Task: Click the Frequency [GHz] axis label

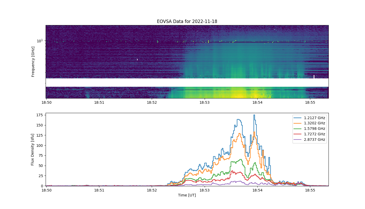Action: [33, 62]
